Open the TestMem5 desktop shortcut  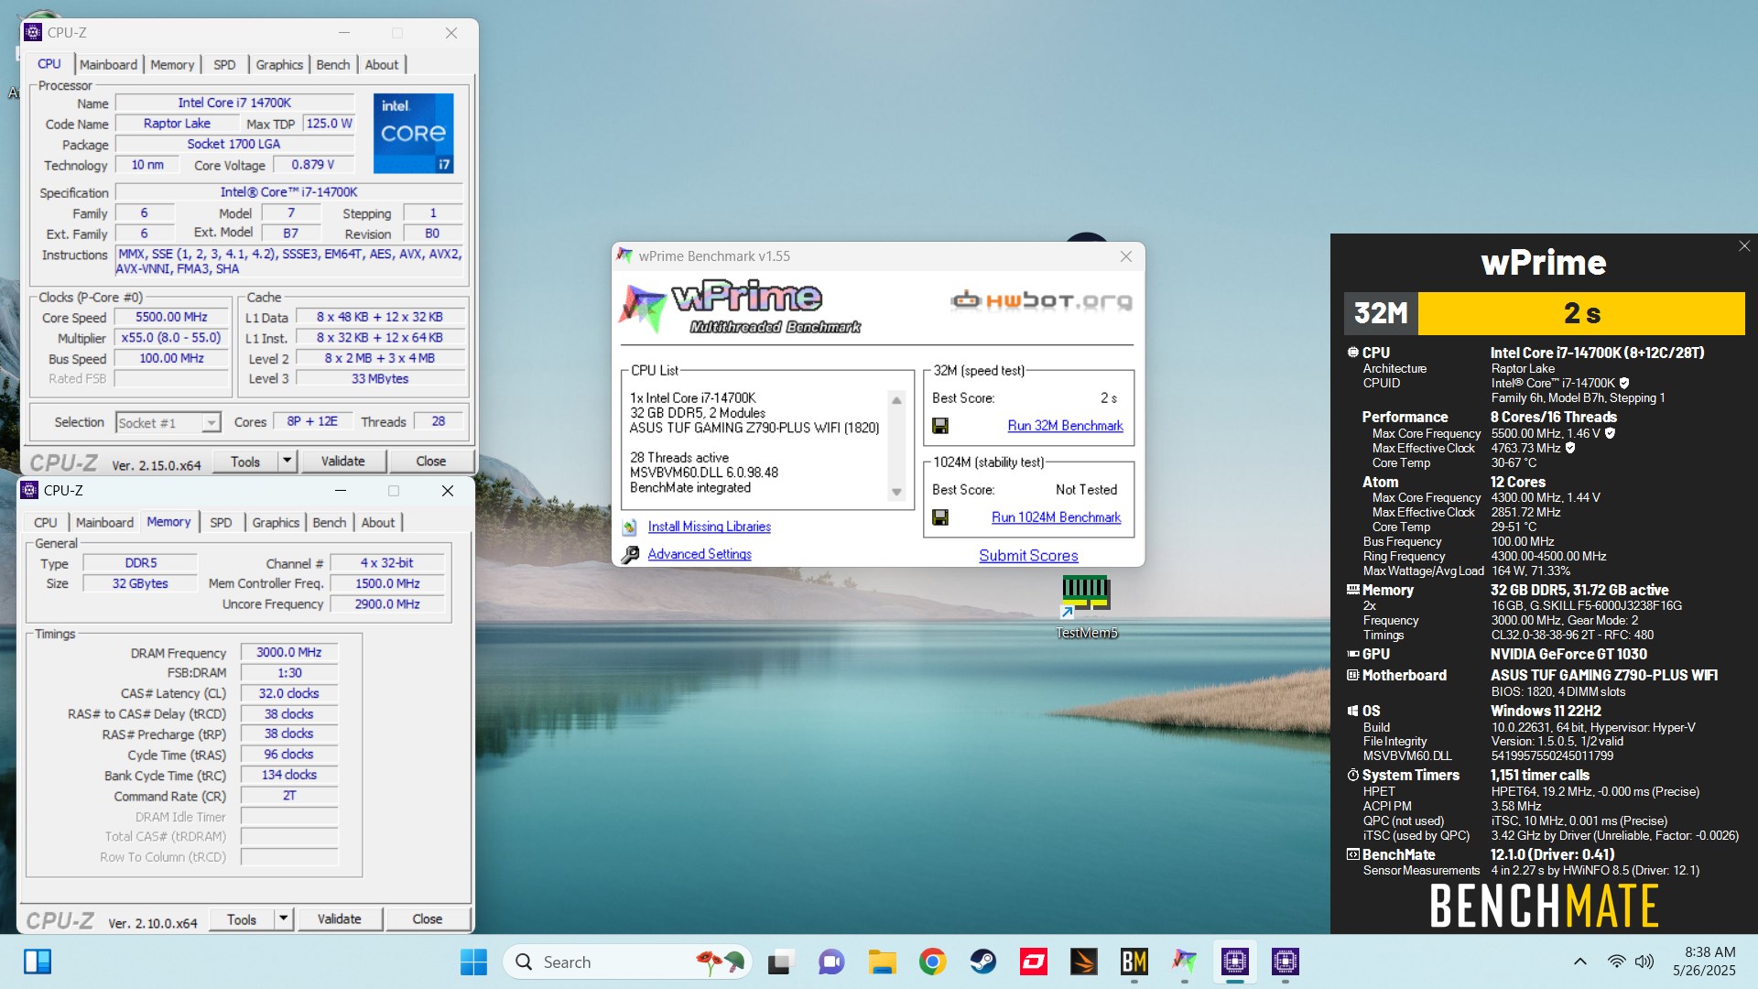point(1086,606)
